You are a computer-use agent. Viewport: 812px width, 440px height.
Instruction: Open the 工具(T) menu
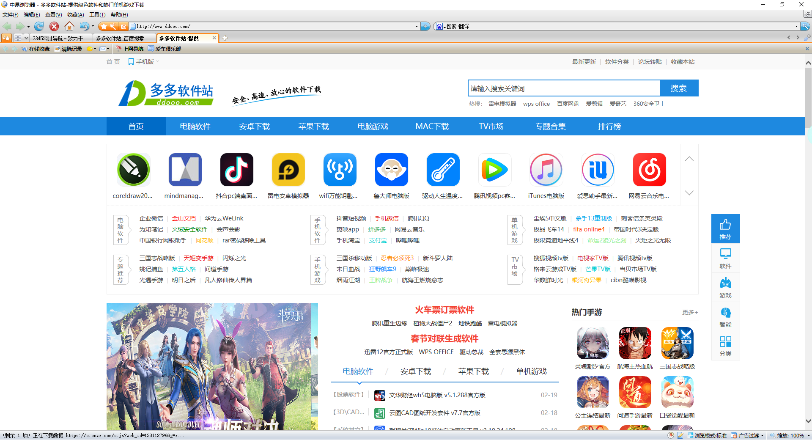point(97,15)
